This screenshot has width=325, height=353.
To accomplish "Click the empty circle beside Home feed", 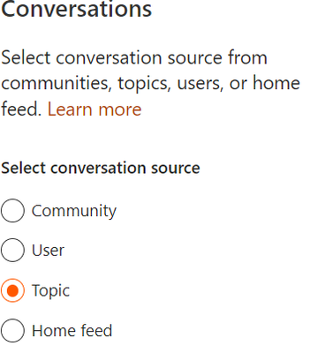I will click(x=12, y=330).
